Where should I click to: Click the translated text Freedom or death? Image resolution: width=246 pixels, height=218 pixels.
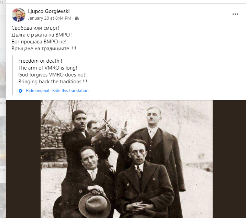[x=40, y=61]
